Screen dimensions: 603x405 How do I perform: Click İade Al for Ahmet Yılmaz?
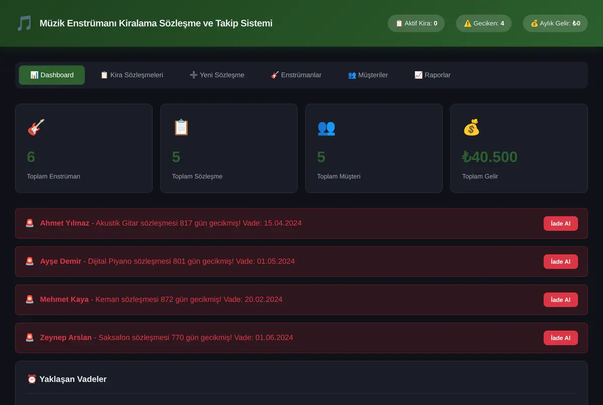coord(561,224)
